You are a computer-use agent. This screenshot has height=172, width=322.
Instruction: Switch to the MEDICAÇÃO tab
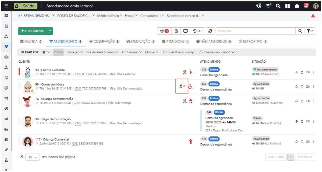tap(141, 41)
